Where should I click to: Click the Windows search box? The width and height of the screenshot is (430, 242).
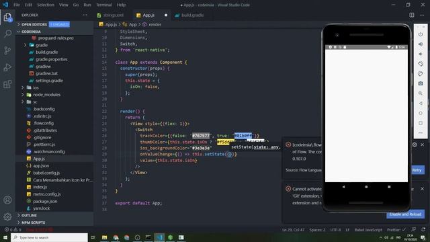(49, 237)
